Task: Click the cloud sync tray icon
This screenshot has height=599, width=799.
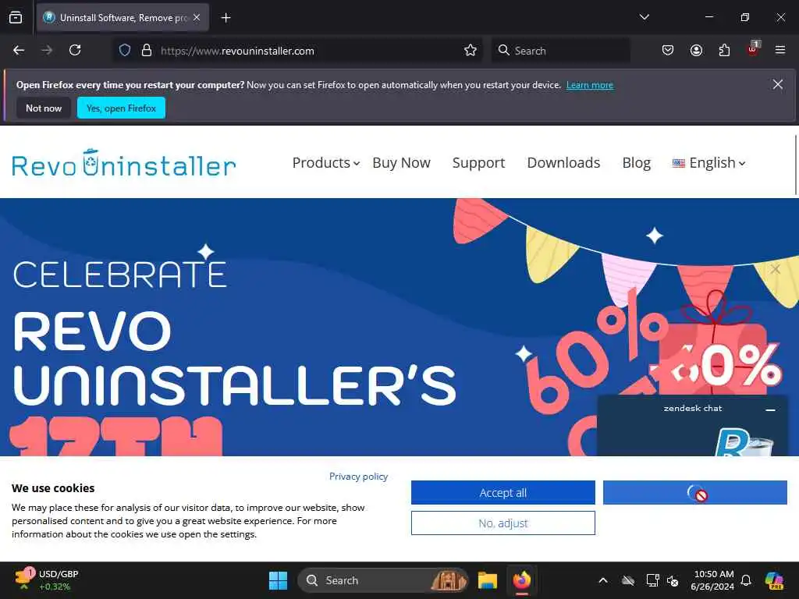Action: click(628, 580)
